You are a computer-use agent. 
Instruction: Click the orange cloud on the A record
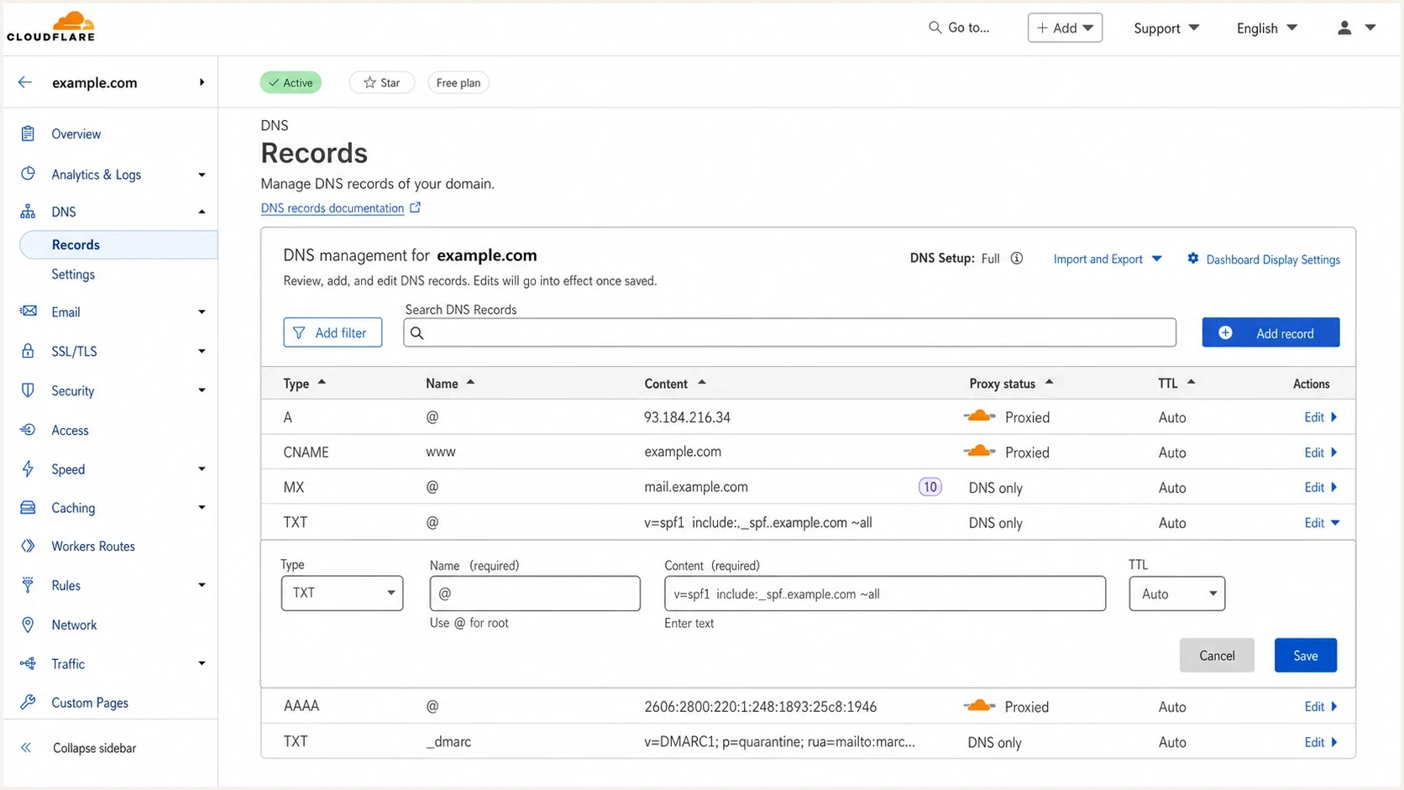click(x=979, y=416)
